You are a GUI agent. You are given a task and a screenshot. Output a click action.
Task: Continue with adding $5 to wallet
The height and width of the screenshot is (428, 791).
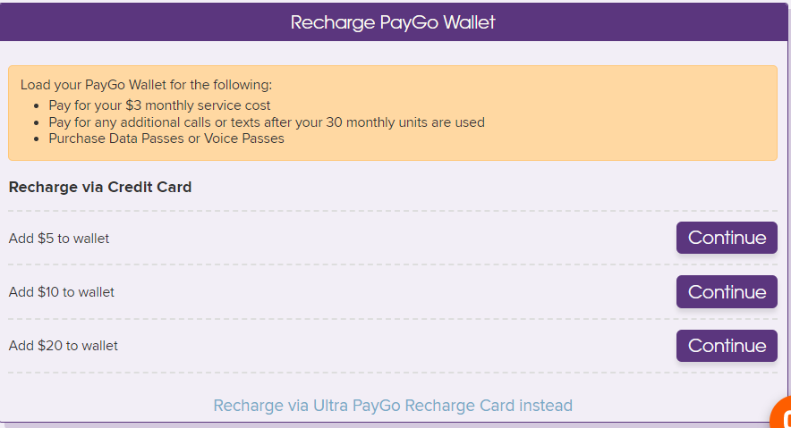pyautogui.click(x=727, y=238)
